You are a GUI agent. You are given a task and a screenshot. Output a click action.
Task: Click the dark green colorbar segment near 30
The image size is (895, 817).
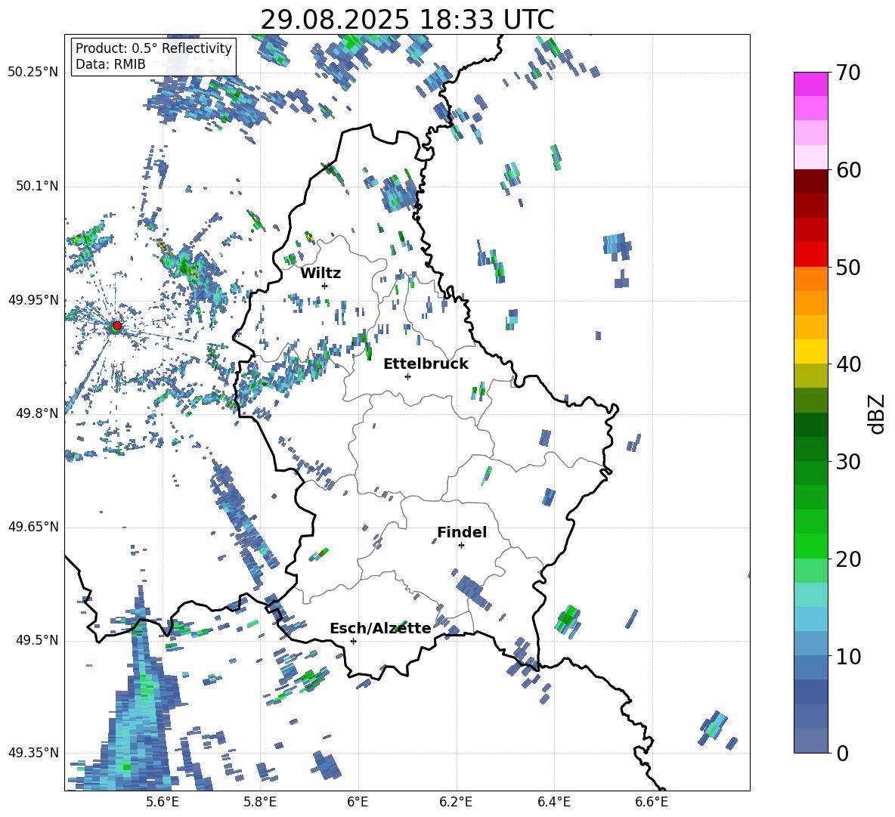pos(811,449)
